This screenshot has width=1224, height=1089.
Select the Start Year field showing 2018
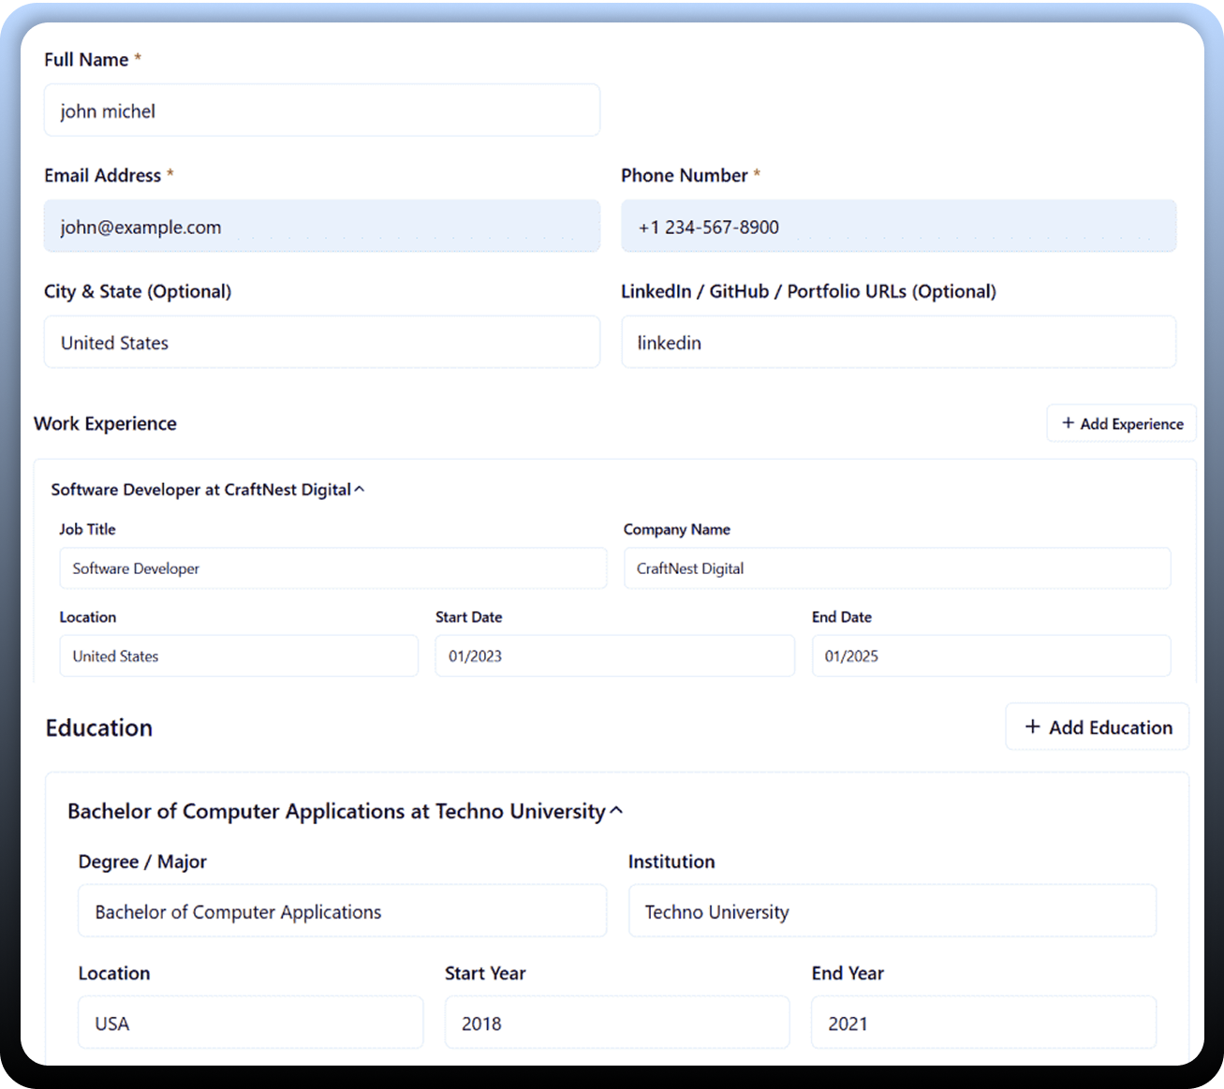(616, 1023)
